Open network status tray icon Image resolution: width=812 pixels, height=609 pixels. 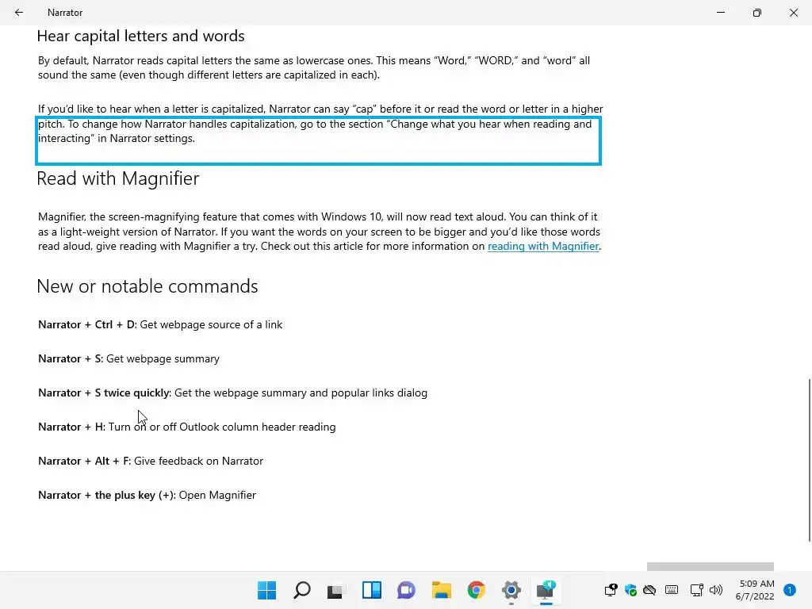click(696, 590)
